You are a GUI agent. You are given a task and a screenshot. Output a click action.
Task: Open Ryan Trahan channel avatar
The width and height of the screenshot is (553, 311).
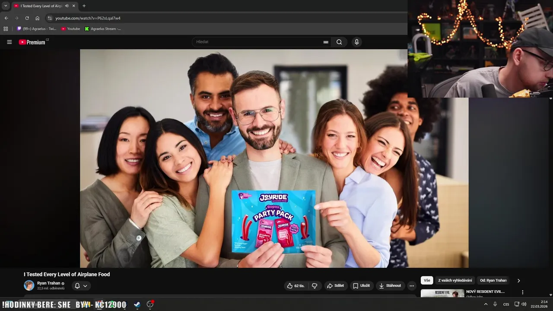[x=29, y=286]
